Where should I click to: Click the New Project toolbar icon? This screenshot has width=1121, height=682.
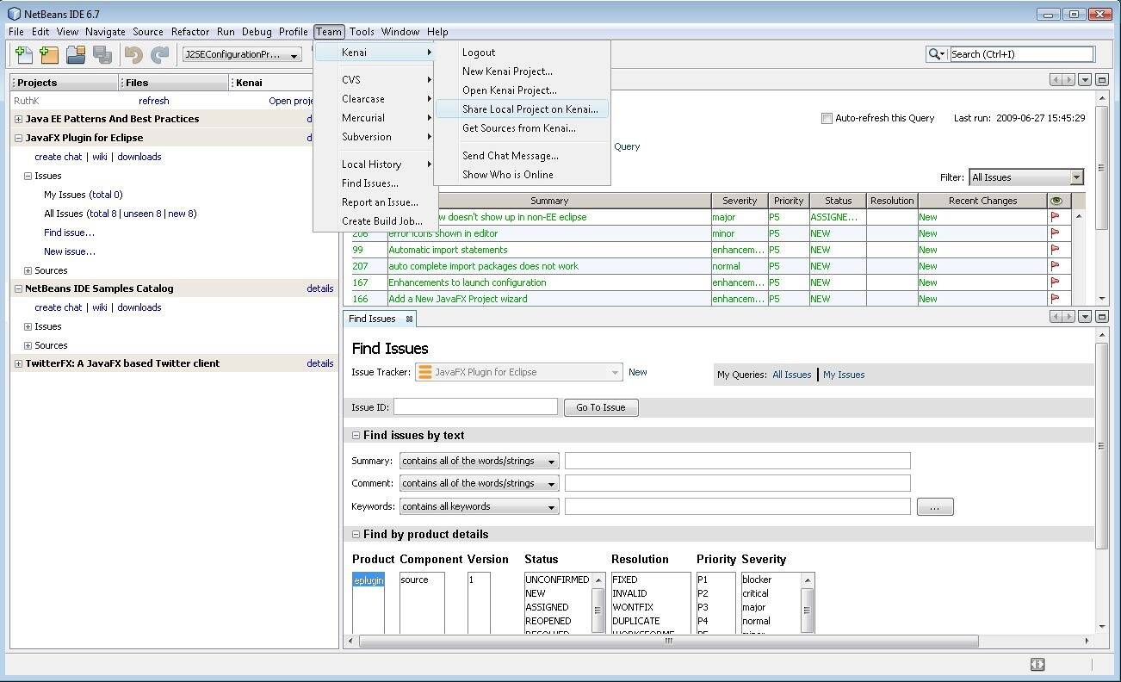click(49, 54)
